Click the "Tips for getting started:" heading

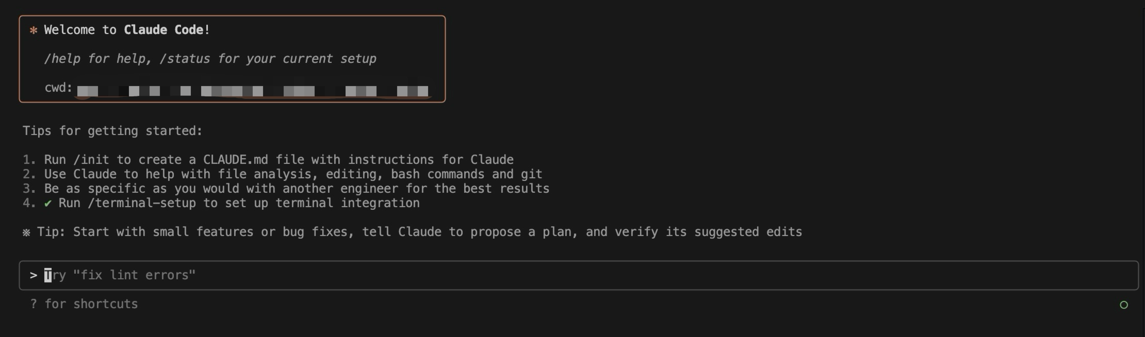[112, 131]
